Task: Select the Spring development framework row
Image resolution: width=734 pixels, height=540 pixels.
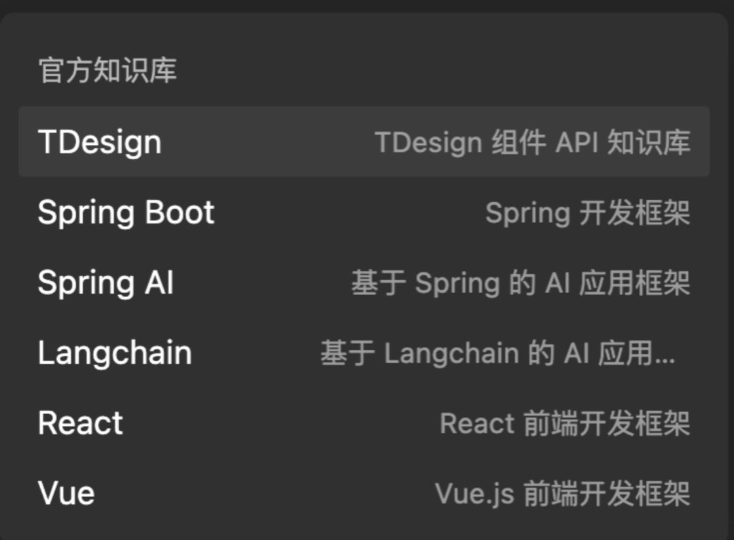Action: point(364,212)
